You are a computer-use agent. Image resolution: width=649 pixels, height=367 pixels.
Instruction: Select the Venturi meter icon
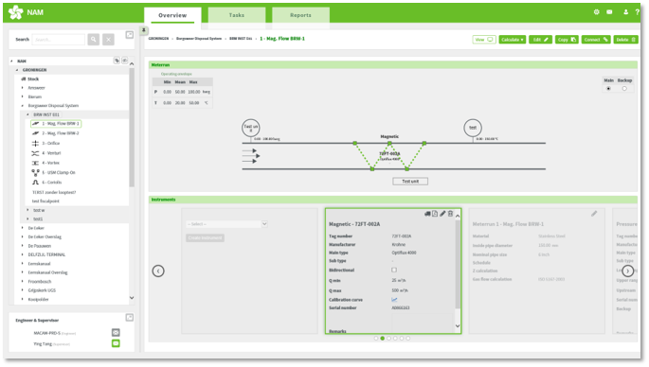click(x=36, y=153)
